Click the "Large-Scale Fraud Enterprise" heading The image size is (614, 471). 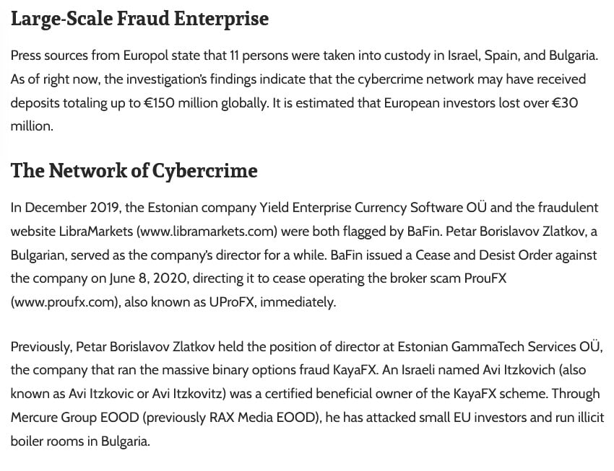tap(139, 19)
